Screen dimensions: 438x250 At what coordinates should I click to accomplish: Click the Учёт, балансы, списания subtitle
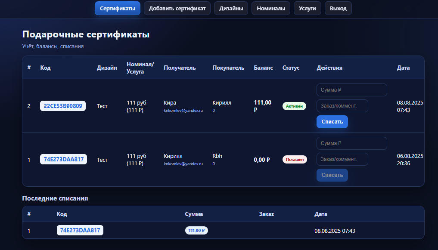tap(53, 46)
